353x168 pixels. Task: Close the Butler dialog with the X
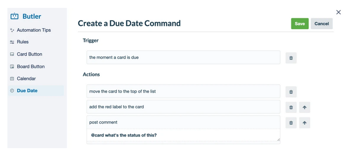coord(338,12)
